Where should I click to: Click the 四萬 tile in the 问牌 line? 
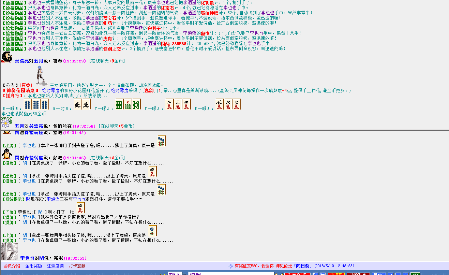80,207
